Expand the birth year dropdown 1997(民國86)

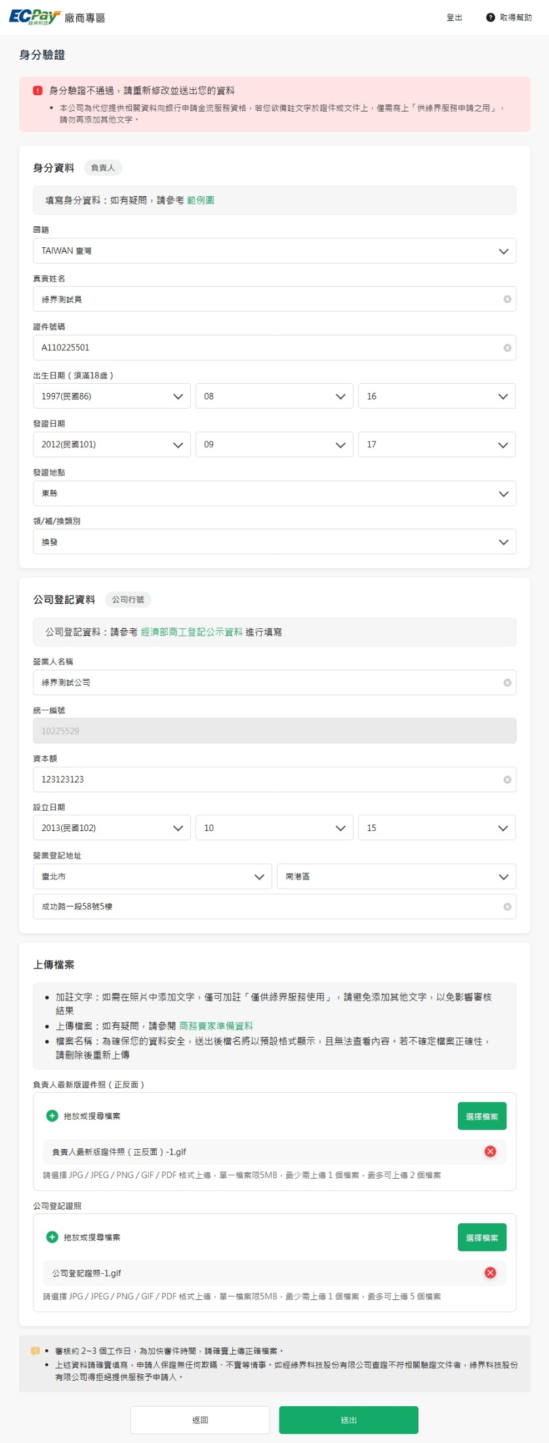[x=112, y=396]
